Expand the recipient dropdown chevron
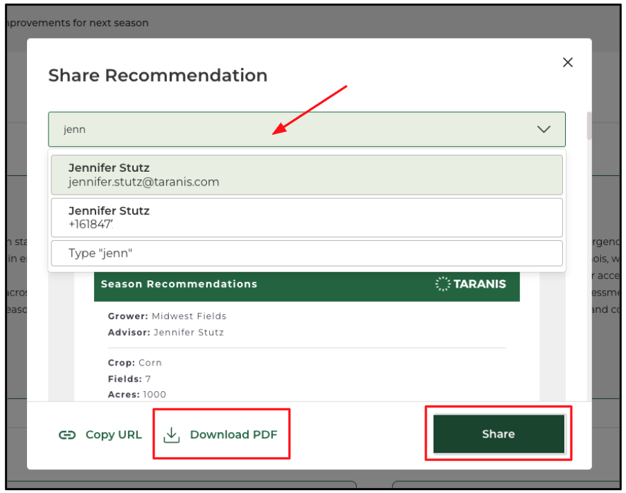 click(x=544, y=129)
